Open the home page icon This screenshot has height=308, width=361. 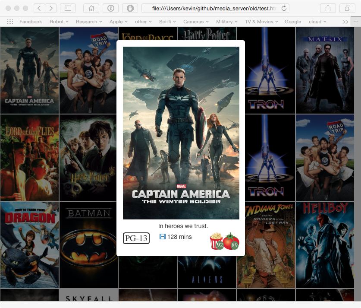[x=91, y=8]
